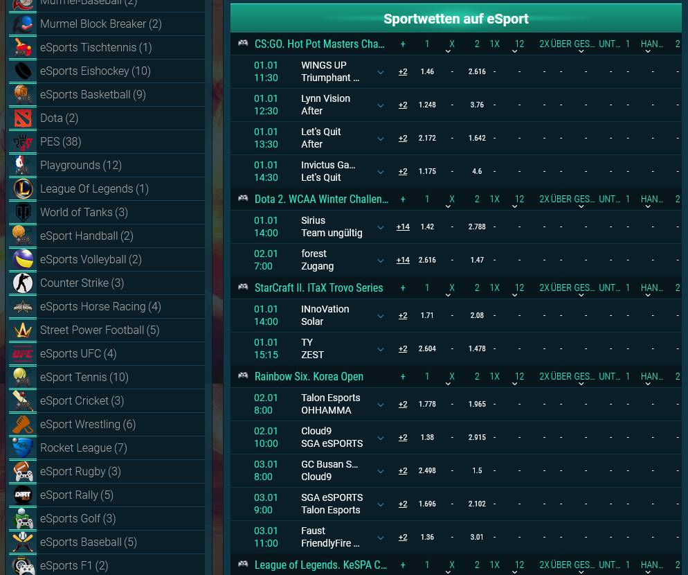
Task: Select Playgrounds (12) category text
Action: (81, 165)
